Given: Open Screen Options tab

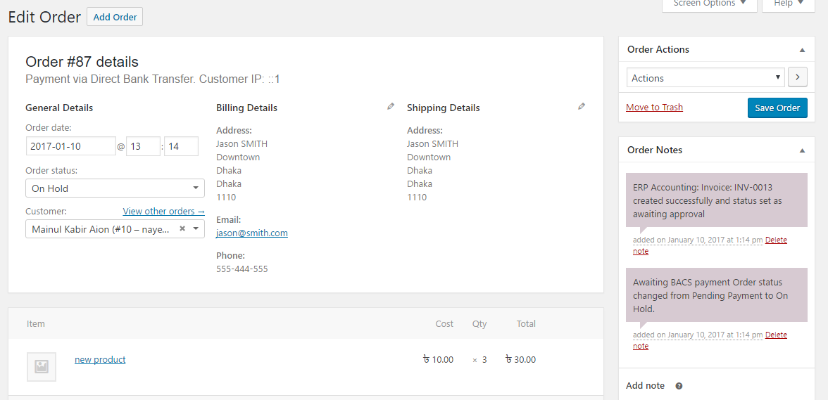Looking at the screenshot, I should [709, 4].
